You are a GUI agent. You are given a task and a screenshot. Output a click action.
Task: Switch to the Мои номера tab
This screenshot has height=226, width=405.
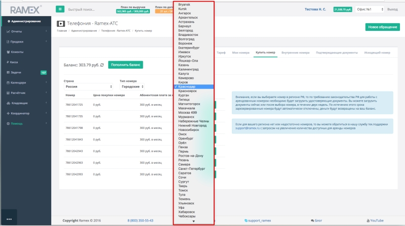tap(241, 53)
